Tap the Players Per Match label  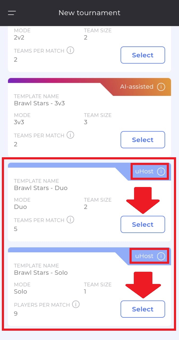tap(42, 305)
